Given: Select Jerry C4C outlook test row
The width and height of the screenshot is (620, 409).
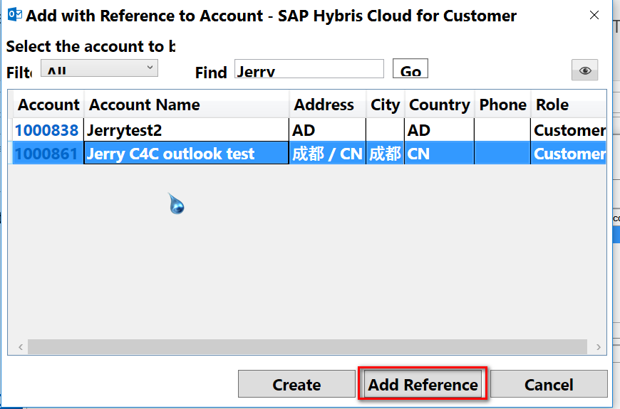Looking at the screenshot, I should click(x=185, y=154).
